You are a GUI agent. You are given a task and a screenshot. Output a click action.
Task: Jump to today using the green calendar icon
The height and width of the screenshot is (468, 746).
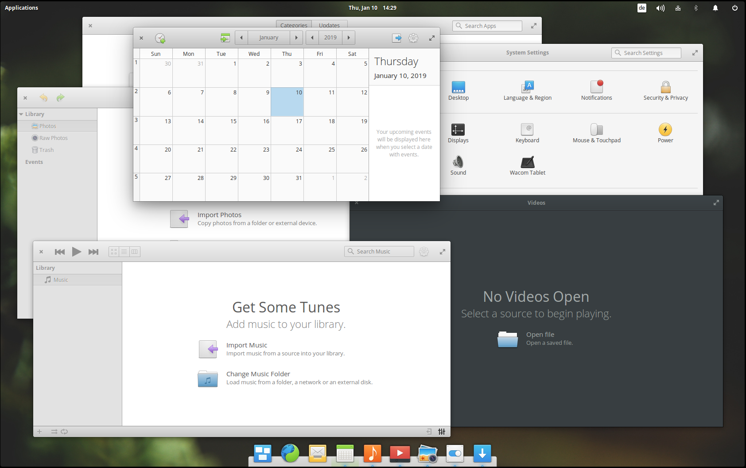[225, 38]
